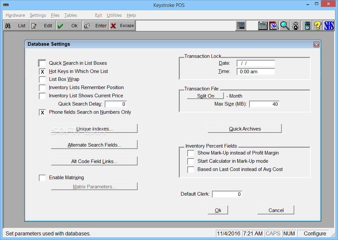This screenshot has height=240, width=338.
Task: Click the magnifying glass toolbar icon
Action: [285, 26]
